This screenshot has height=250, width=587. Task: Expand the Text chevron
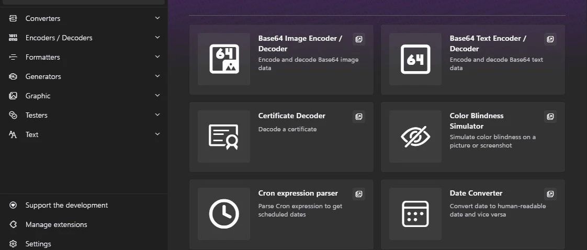[157, 134]
